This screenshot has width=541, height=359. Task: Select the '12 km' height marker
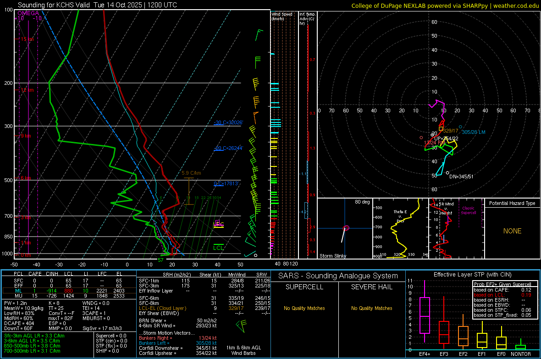point(27,90)
